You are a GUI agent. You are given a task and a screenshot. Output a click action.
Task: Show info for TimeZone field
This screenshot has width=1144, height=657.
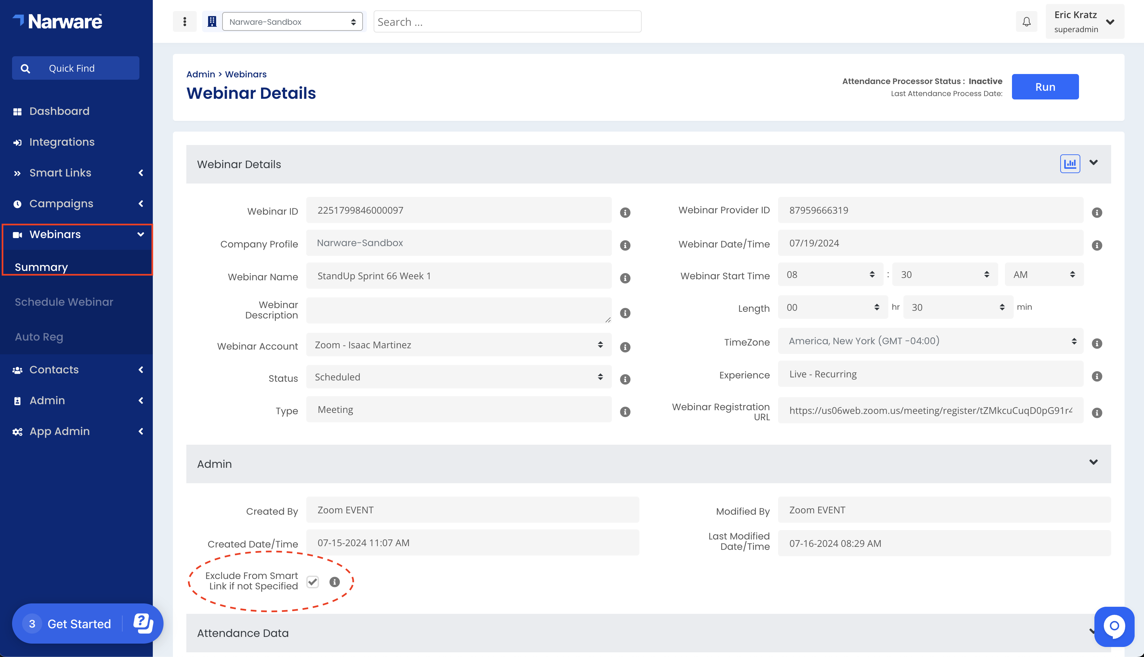tap(1097, 343)
